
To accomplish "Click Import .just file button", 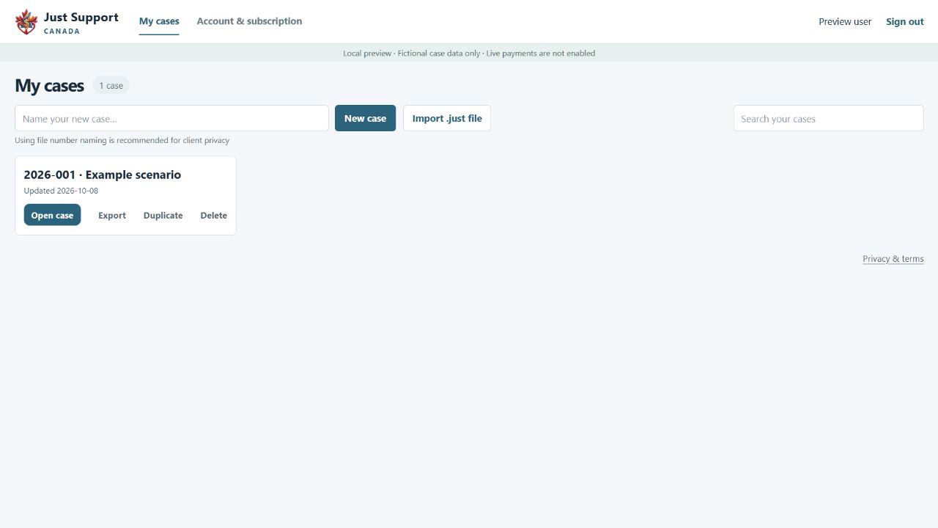I will (447, 119).
